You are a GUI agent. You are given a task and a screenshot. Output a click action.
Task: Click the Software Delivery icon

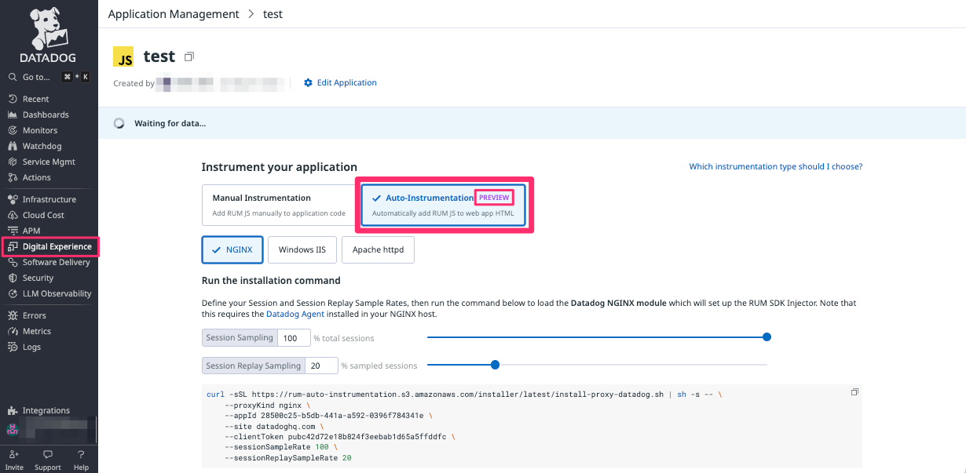tap(13, 262)
